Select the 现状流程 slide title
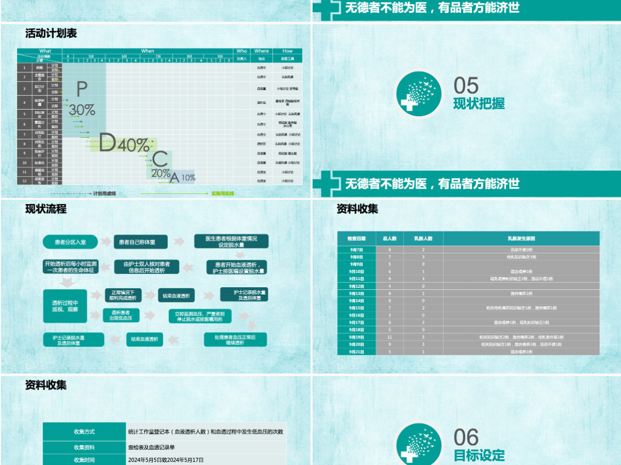Image resolution: width=621 pixels, height=465 pixels. tap(46, 209)
